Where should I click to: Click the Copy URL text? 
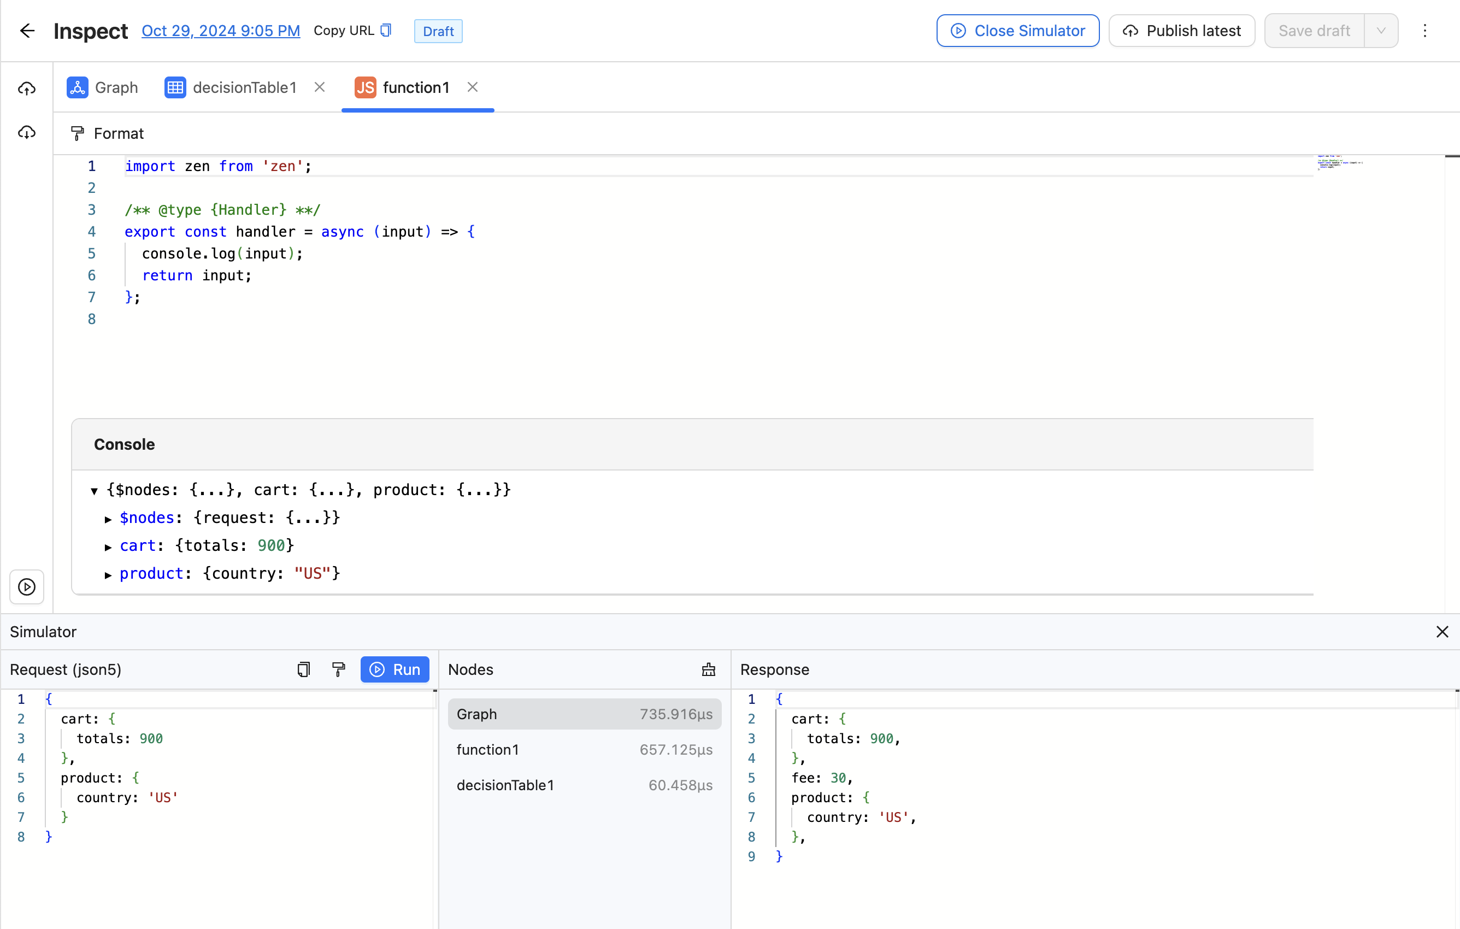pos(344,30)
